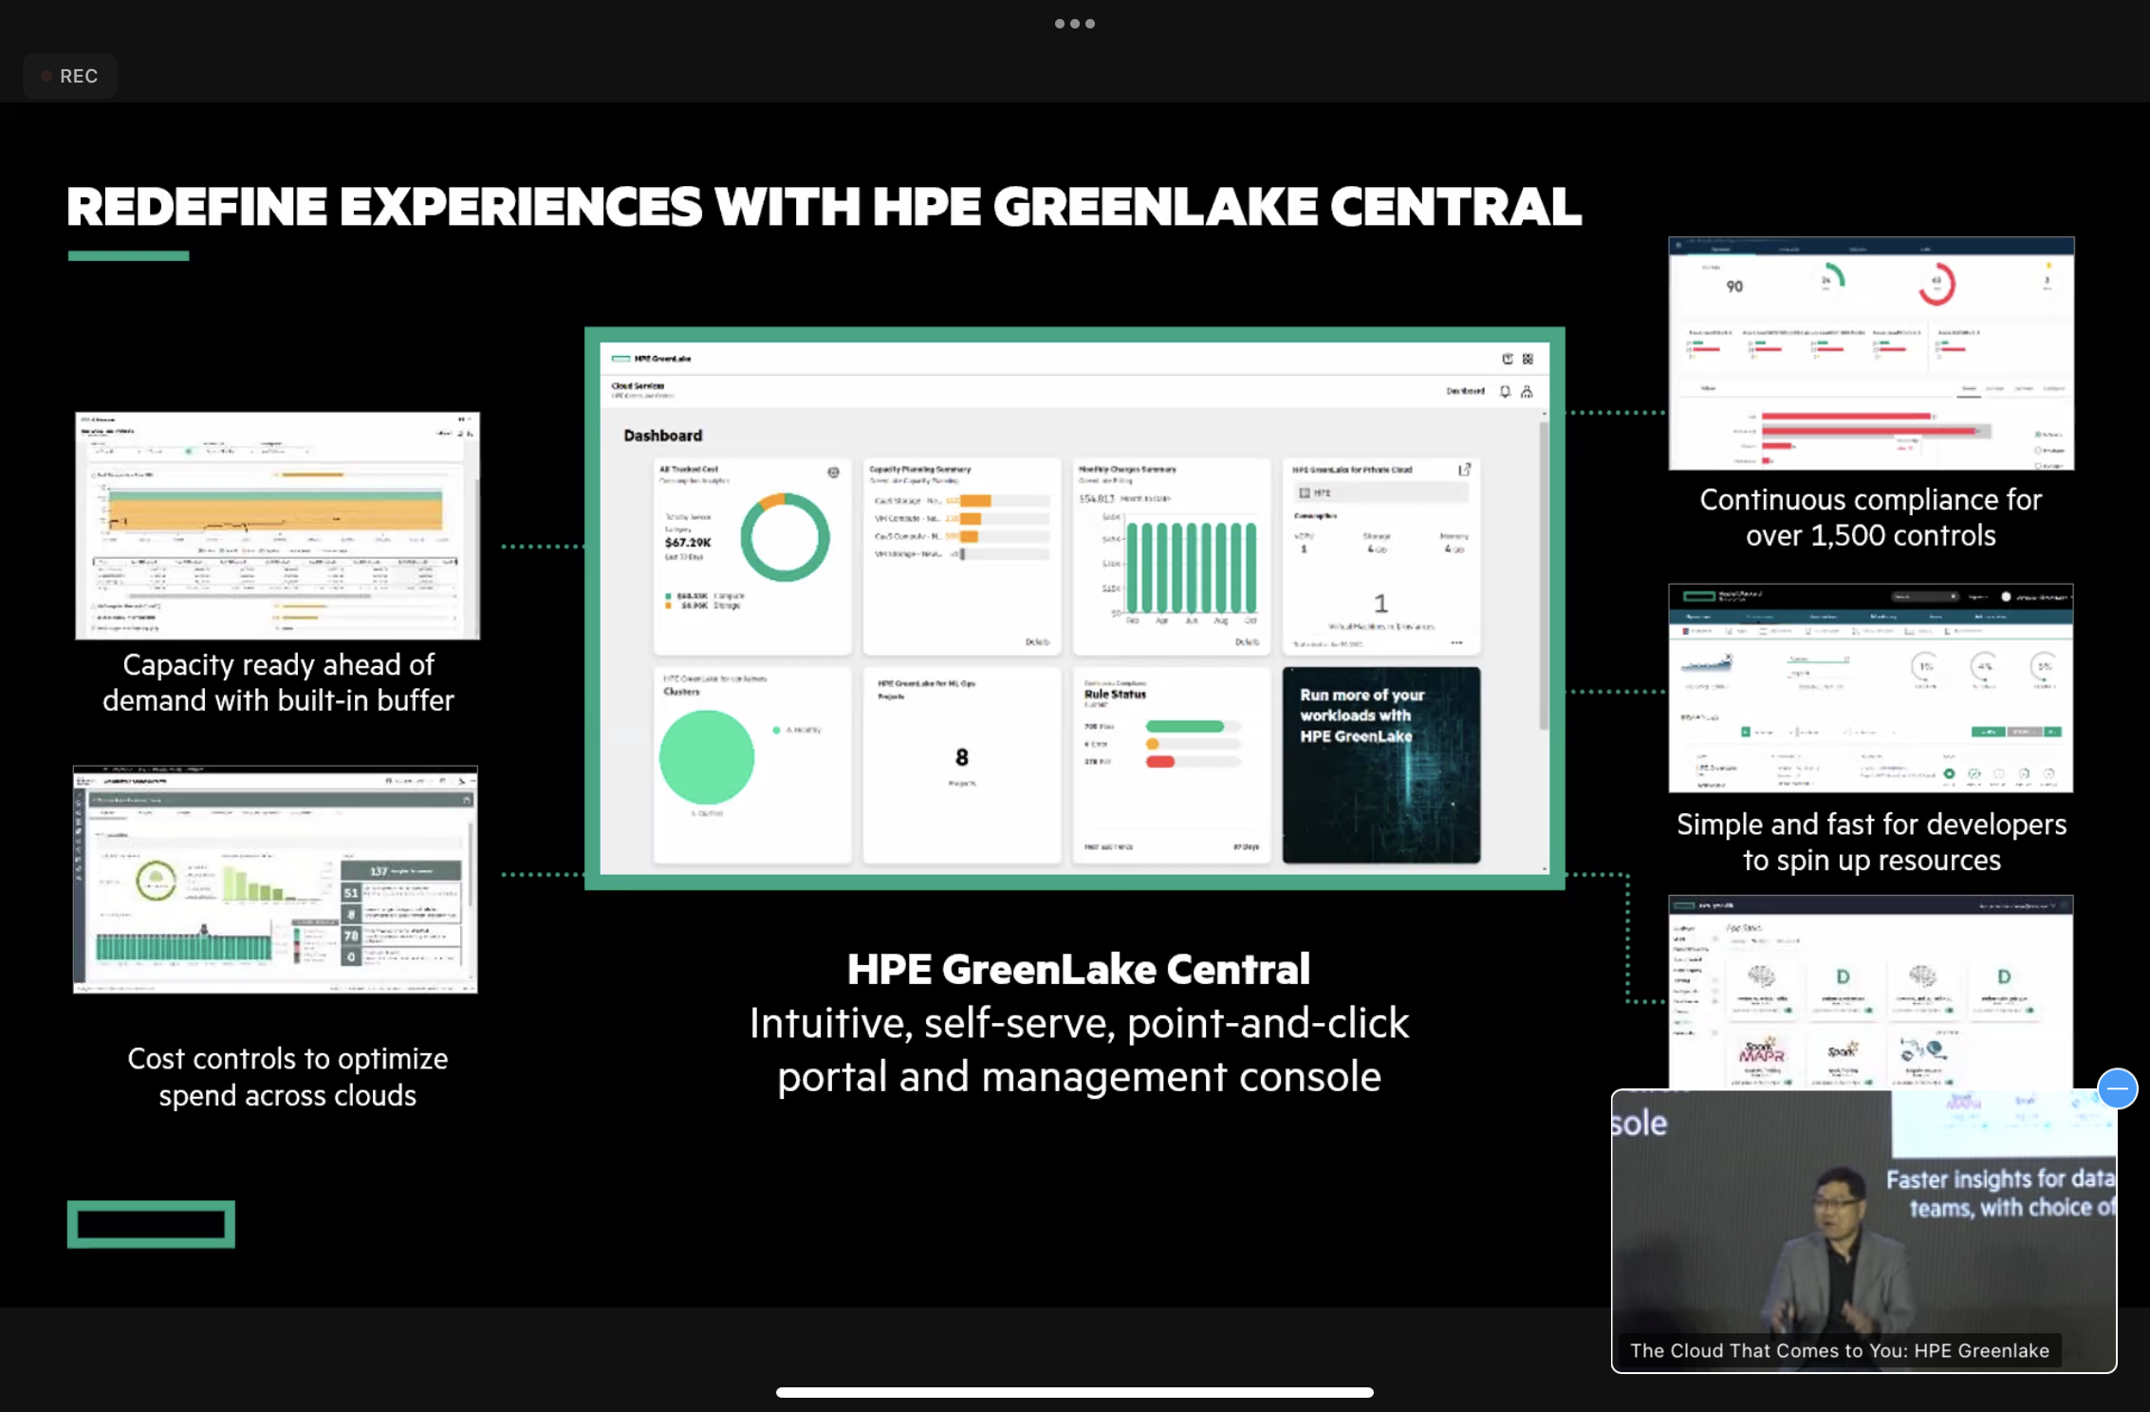Click the Run more of your workloads tile
The height and width of the screenshot is (1412, 2150).
click(1381, 765)
